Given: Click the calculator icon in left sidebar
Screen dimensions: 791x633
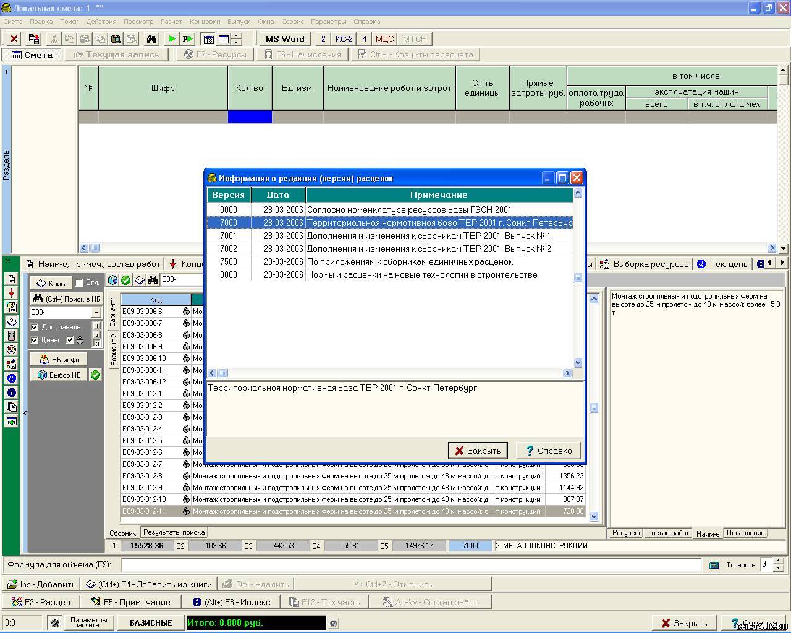Looking at the screenshot, I should (x=11, y=336).
